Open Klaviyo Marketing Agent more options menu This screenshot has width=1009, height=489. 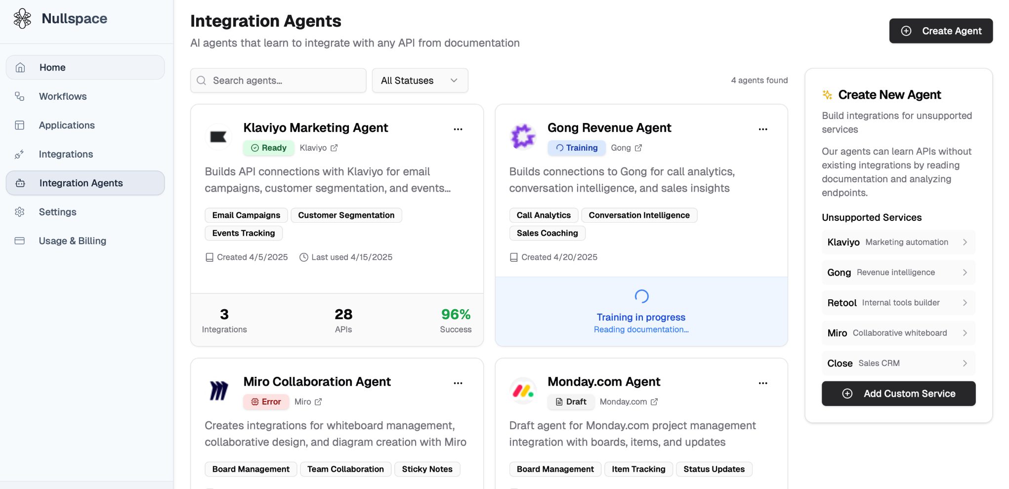point(458,129)
